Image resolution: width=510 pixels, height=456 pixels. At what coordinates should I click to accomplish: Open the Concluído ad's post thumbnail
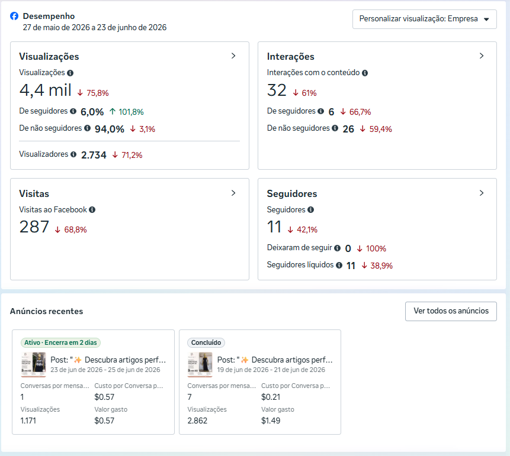coord(200,364)
